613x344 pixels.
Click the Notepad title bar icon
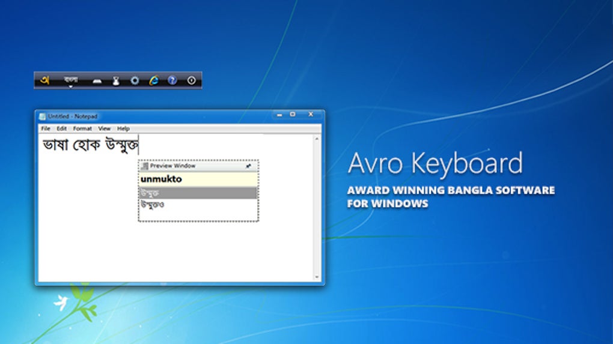coord(42,116)
